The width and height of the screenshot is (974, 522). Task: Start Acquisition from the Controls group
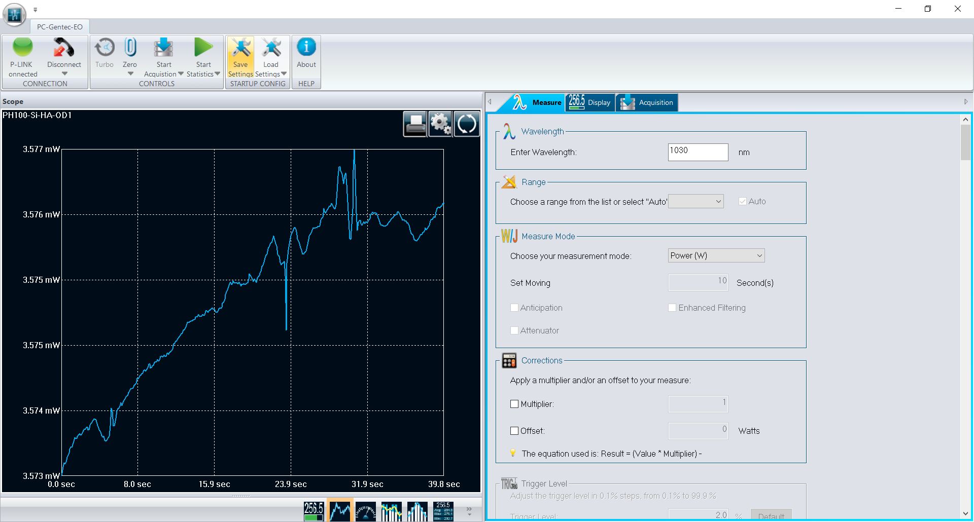click(163, 49)
